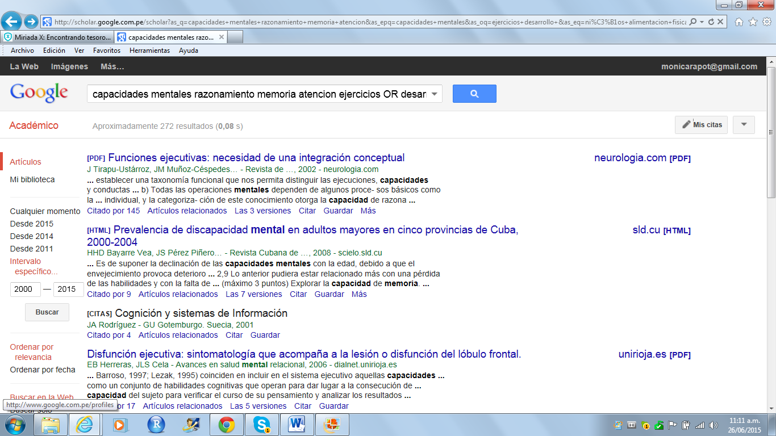Sort results with Ordenar por fecha
The width and height of the screenshot is (776, 436).
[43, 370]
